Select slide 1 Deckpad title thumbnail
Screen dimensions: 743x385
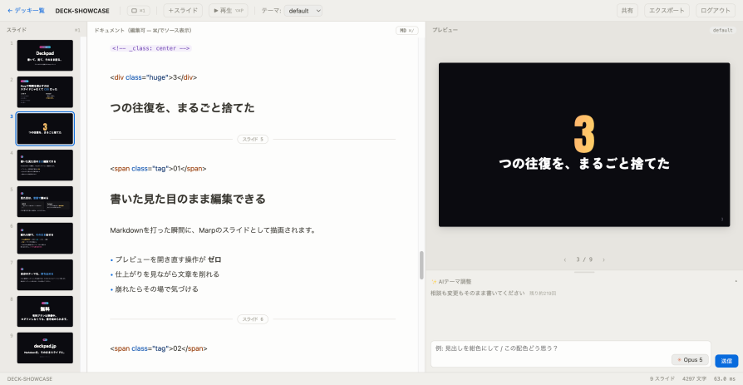point(45,56)
